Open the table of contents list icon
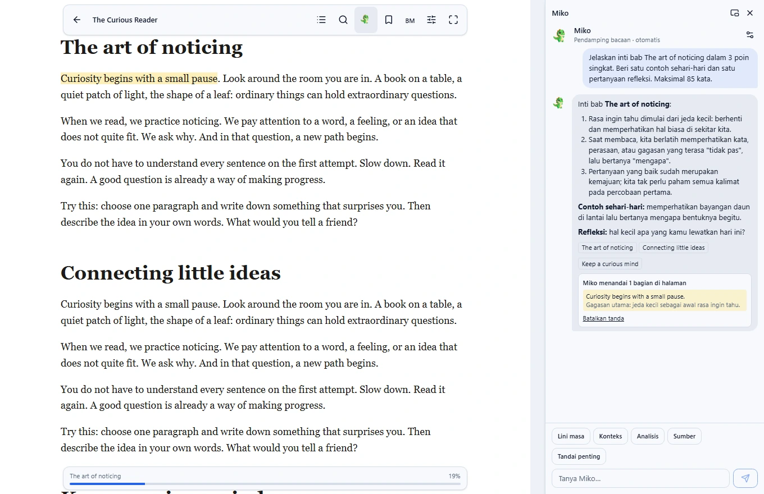 pos(321,20)
